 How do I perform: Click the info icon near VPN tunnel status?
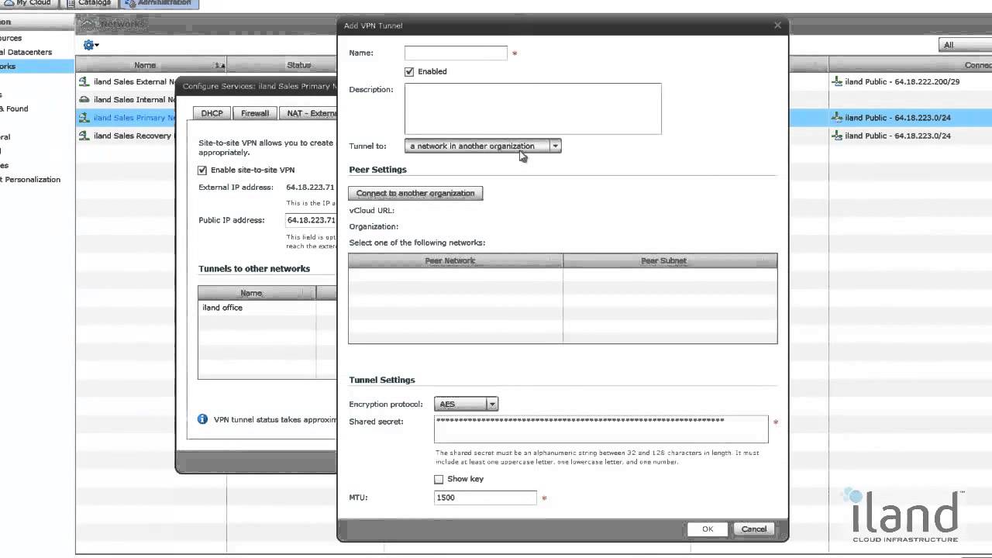[202, 419]
